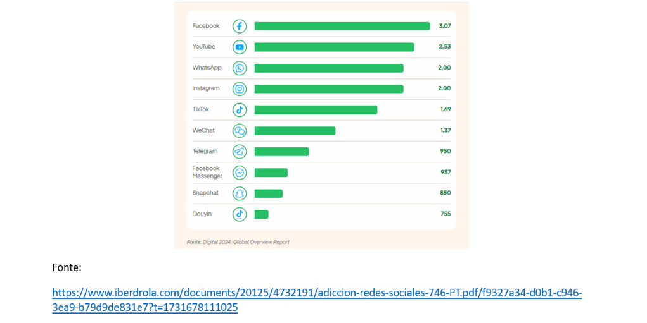
Task: Click the TikTok note icon
Action: point(240,110)
